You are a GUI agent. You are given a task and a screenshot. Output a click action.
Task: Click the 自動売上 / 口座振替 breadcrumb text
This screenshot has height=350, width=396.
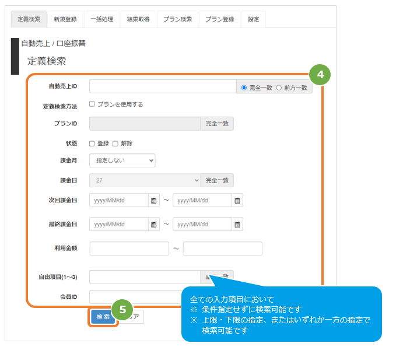(x=53, y=43)
